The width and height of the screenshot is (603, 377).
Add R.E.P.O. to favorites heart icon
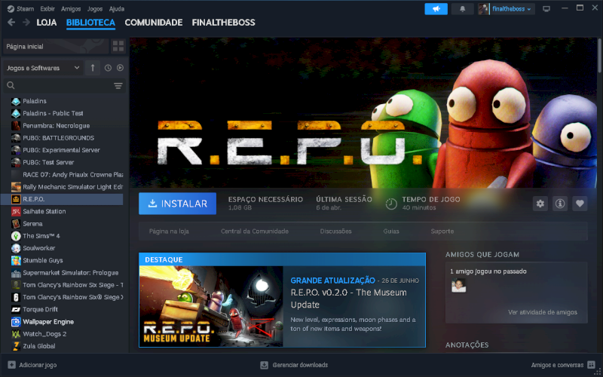580,204
